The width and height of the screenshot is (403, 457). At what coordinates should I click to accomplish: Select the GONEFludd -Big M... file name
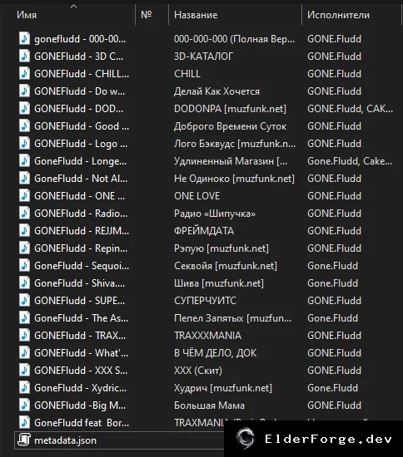80,405
